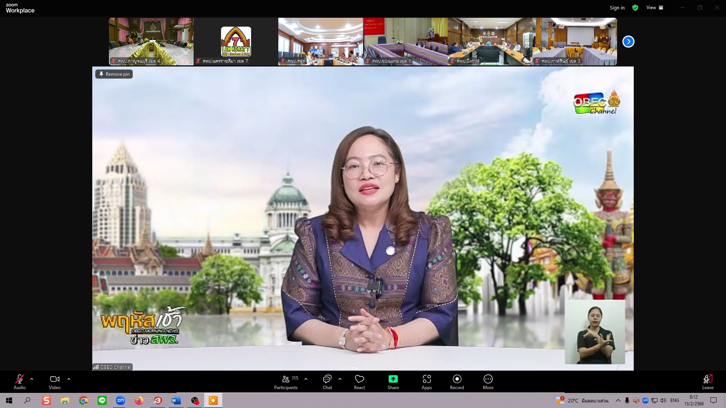Toggle microphone mute with Audio control
Viewport: 726px width, 408px height.
(19, 379)
